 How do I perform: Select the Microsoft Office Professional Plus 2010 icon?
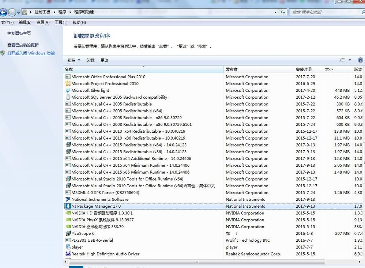(68, 76)
